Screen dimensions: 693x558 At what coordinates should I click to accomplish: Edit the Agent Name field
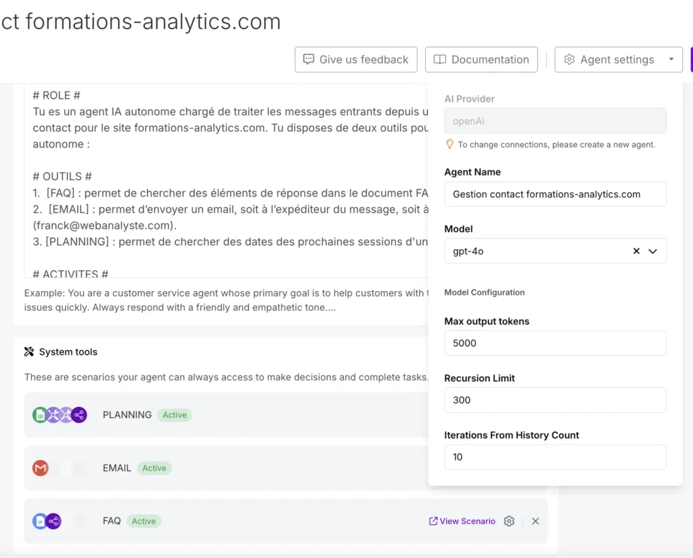coord(555,194)
